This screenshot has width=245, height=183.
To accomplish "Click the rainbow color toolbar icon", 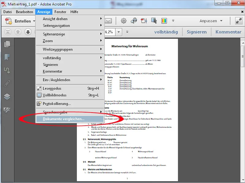I will (164, 21).
